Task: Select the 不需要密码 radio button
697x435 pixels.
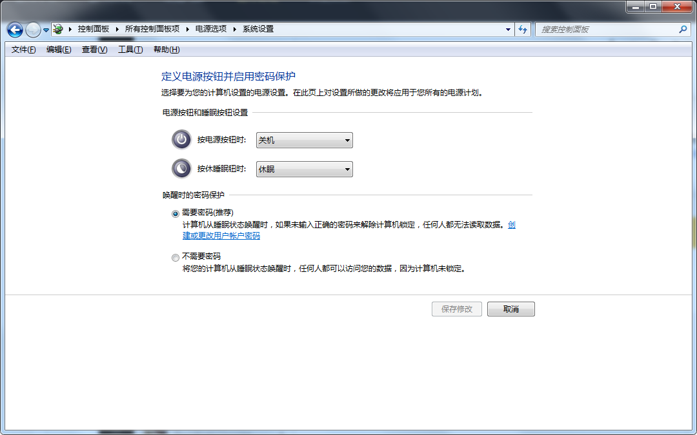Action: tap(176, 257)
